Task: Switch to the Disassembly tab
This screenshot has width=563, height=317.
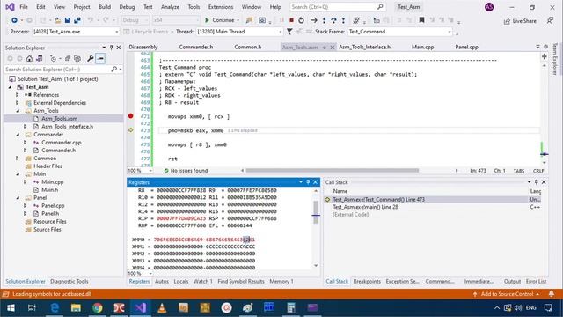Action: [143, 47]
